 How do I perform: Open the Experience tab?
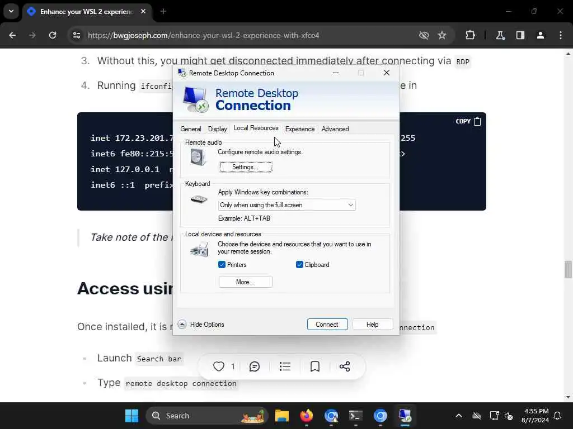(x=300, y=129)
